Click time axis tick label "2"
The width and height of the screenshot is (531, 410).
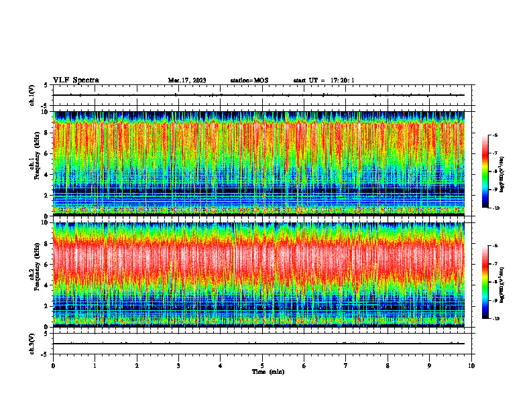coord(137,365)
